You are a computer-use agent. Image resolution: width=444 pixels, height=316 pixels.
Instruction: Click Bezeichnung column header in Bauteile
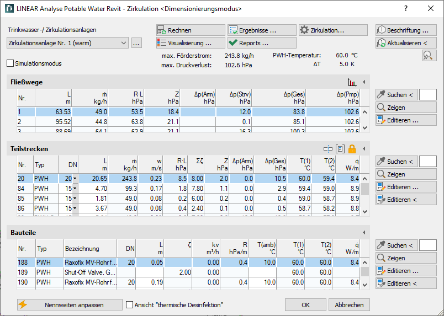pyautogui.click(x=91, y=249)
